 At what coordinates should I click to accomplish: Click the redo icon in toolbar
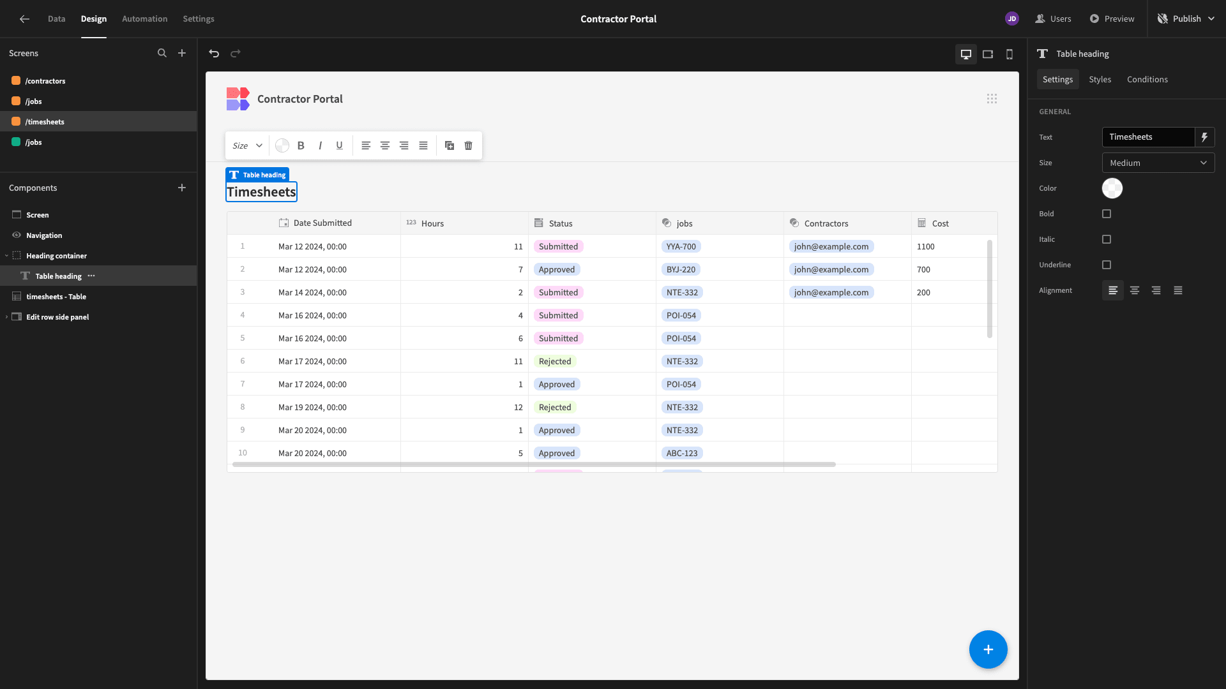coord(236,54)
